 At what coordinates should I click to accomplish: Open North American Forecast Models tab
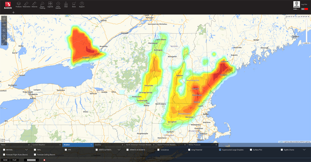click(140, 145)
